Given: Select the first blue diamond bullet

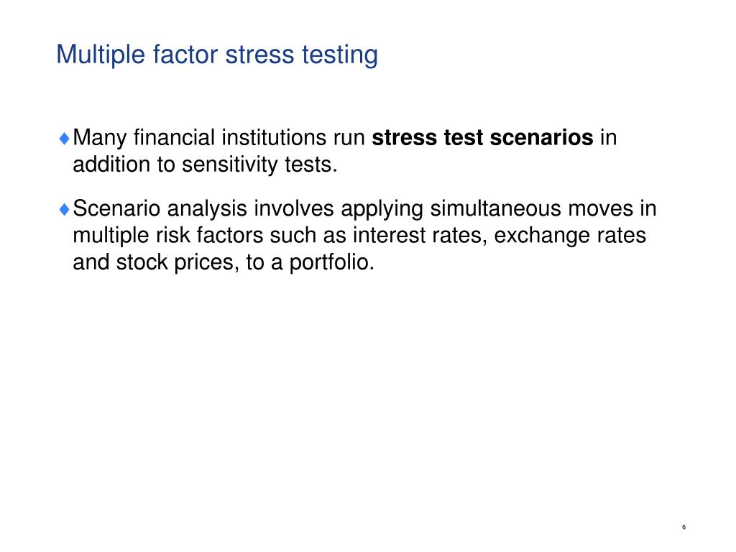Looking at the screenshot, I should pos(65,139).
